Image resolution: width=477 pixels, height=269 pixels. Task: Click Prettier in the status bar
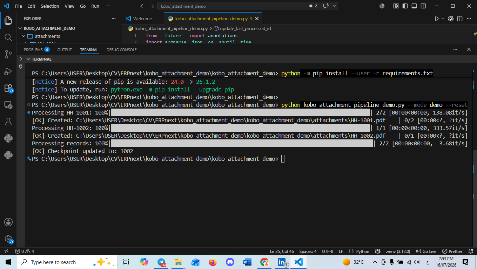point(452,251)
